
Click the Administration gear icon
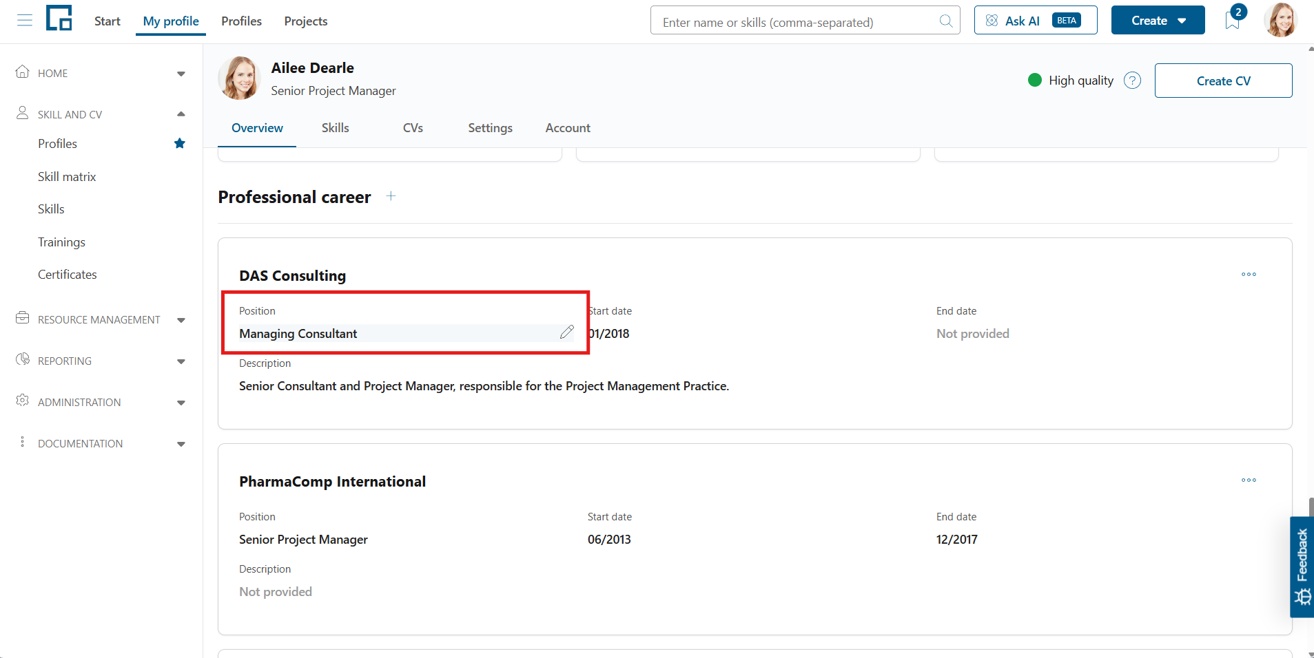tap(23, 401)
